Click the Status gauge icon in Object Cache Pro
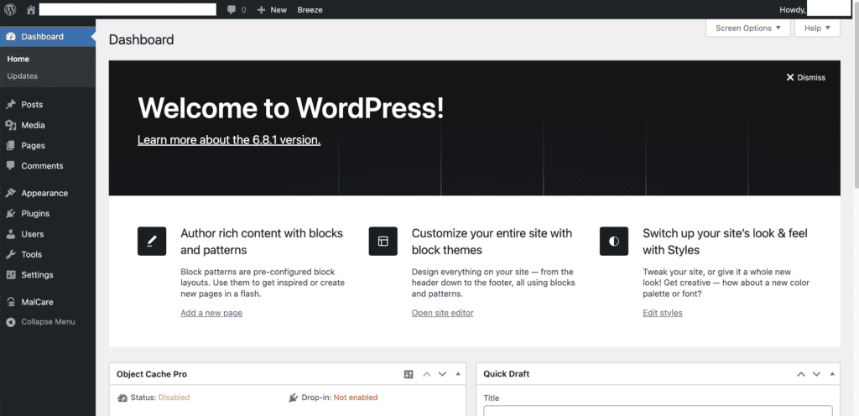 point(122,398)
